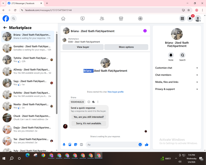Click the Facebook search magnifier icon
The image size is (206, 165).
pos(14,19)
